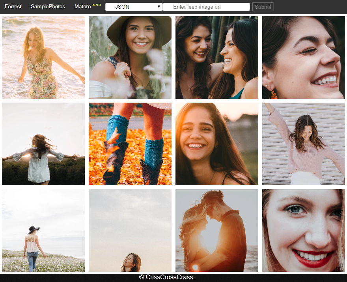Viewport: 347px width, 282px height.
Task: Open photo of woman in pink sweater dancing
Action: [304, 144]
